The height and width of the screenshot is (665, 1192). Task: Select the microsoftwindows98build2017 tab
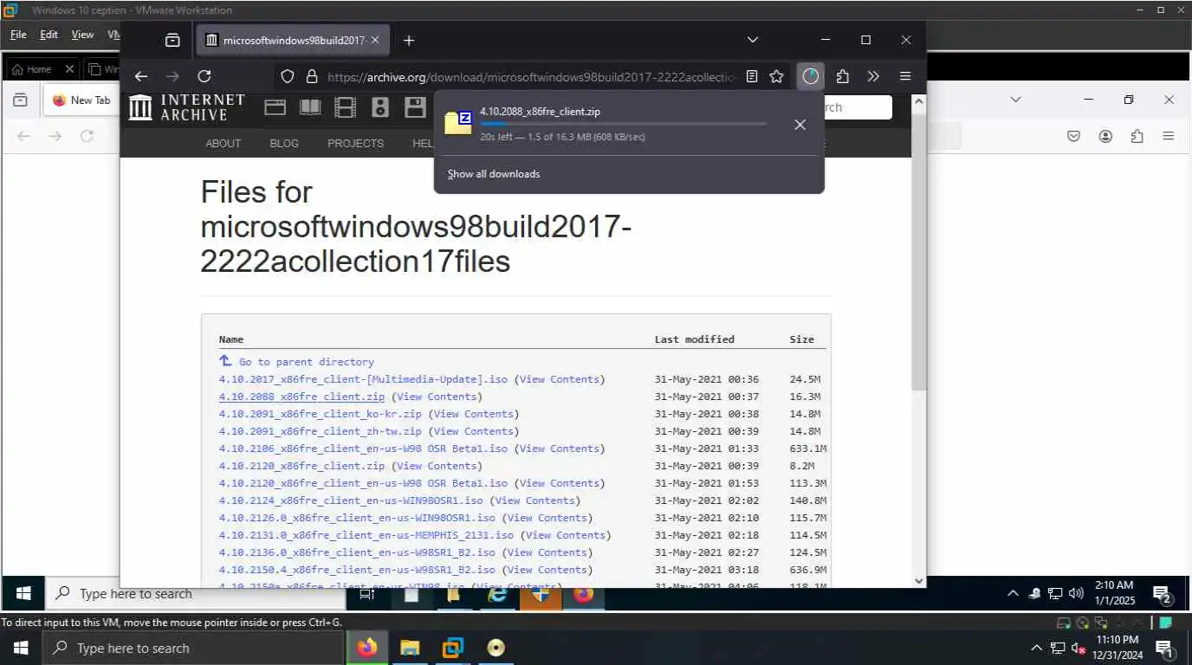point(294,40)
